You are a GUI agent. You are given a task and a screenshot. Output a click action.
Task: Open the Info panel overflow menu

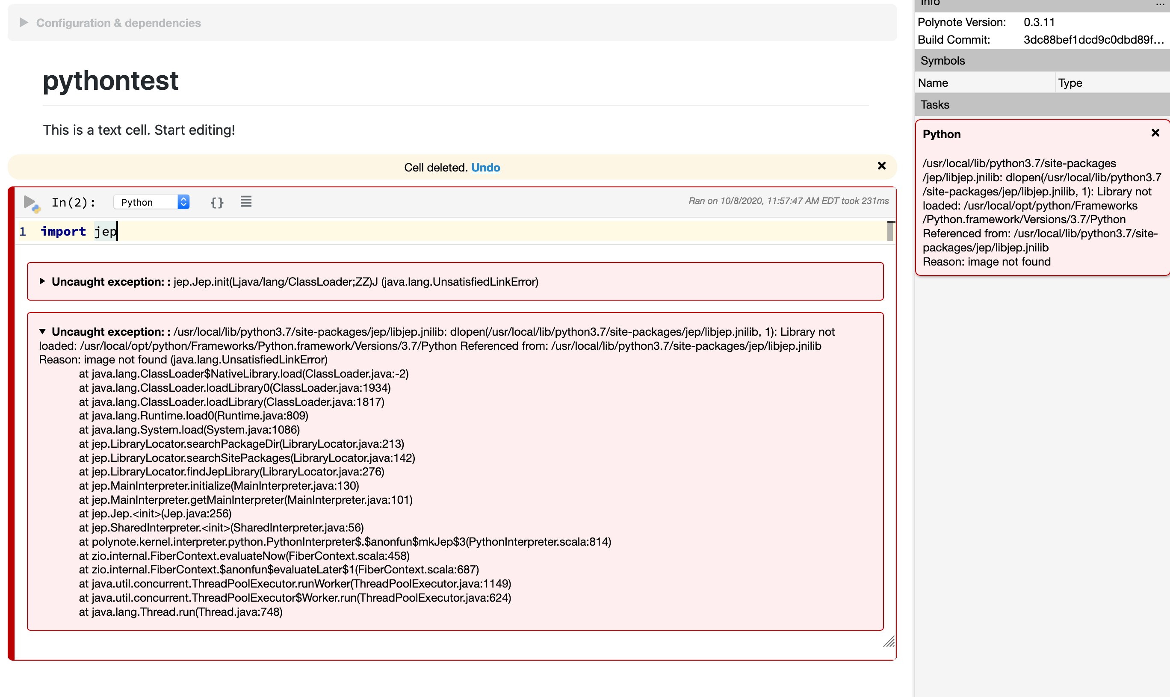[1158, 6]
